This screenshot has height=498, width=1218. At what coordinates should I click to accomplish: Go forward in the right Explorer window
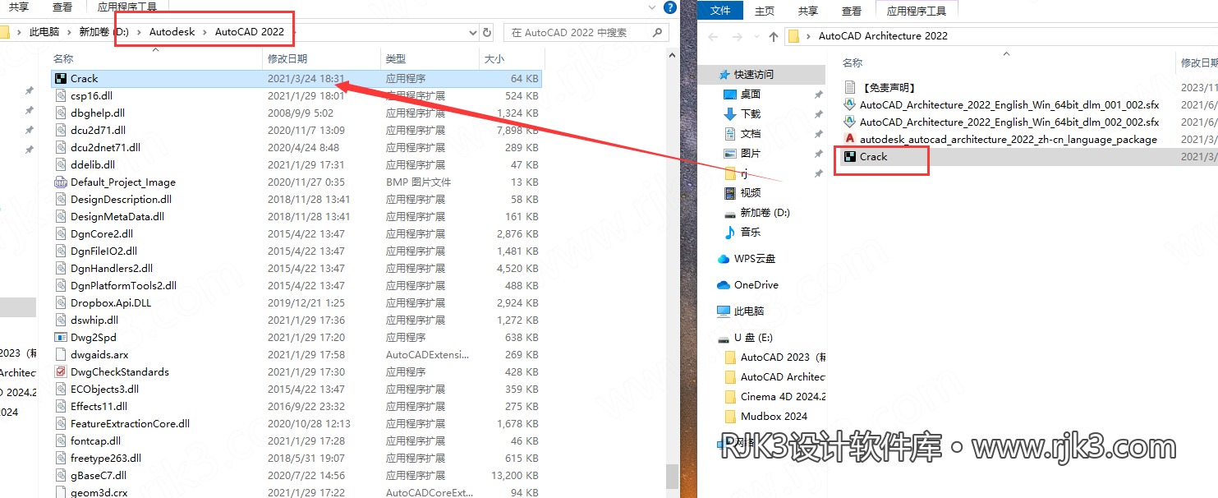[x=736, y=36]
